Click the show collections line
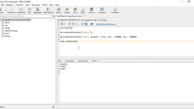 (69, 41)
